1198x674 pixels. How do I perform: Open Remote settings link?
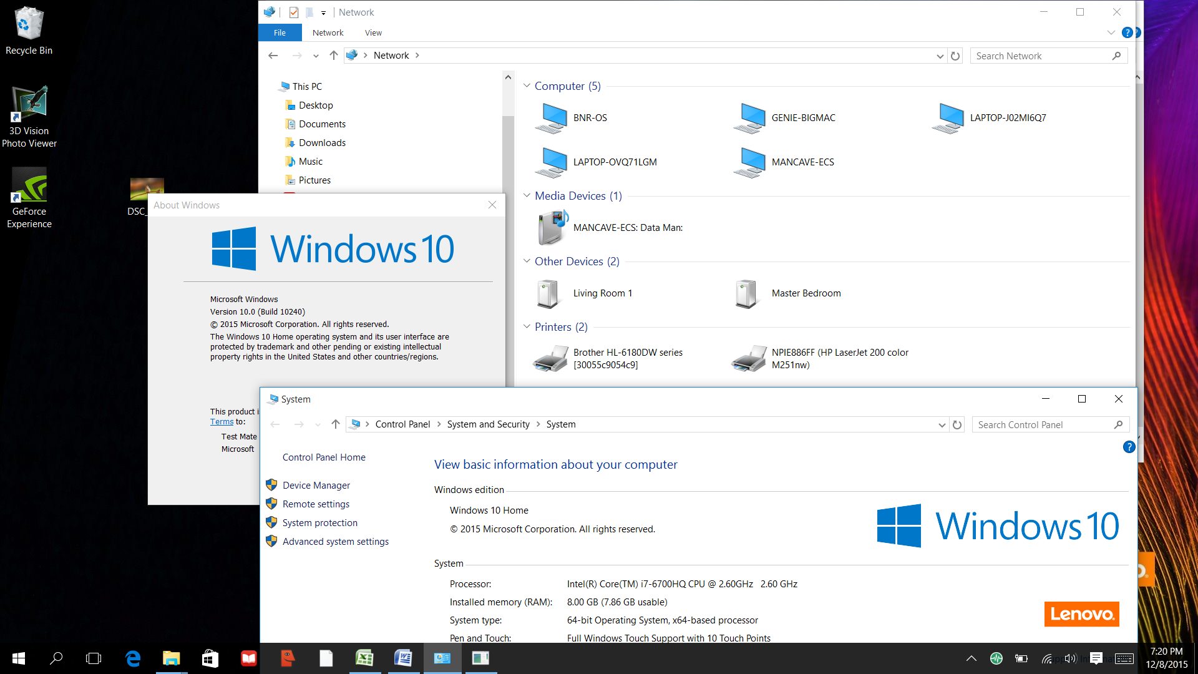[x=316, y=504]
